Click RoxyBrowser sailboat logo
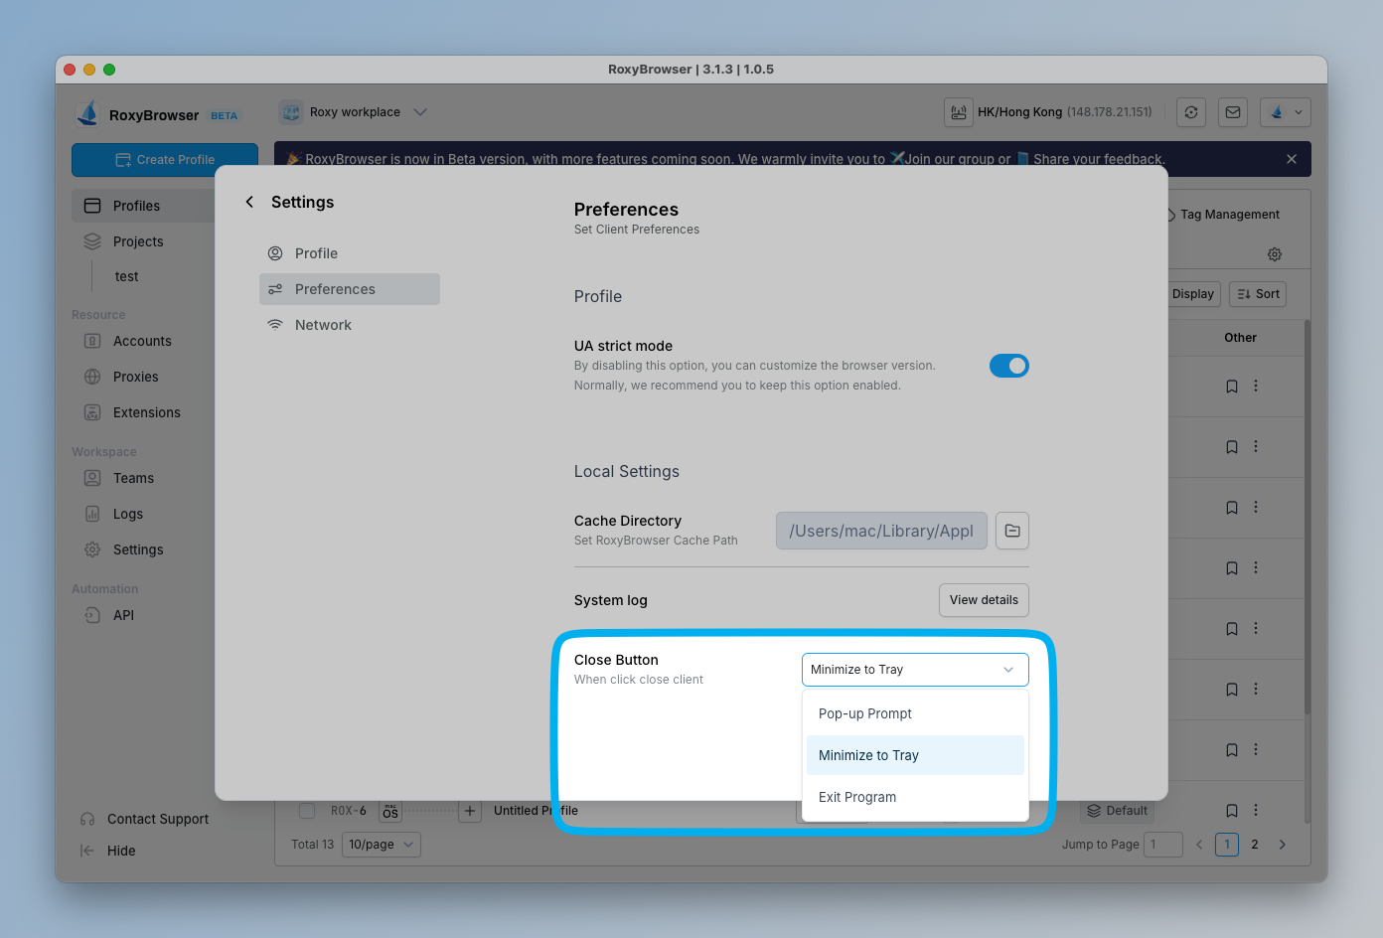This screenshot has height=938, width=1383. click(x=87, y=113)
